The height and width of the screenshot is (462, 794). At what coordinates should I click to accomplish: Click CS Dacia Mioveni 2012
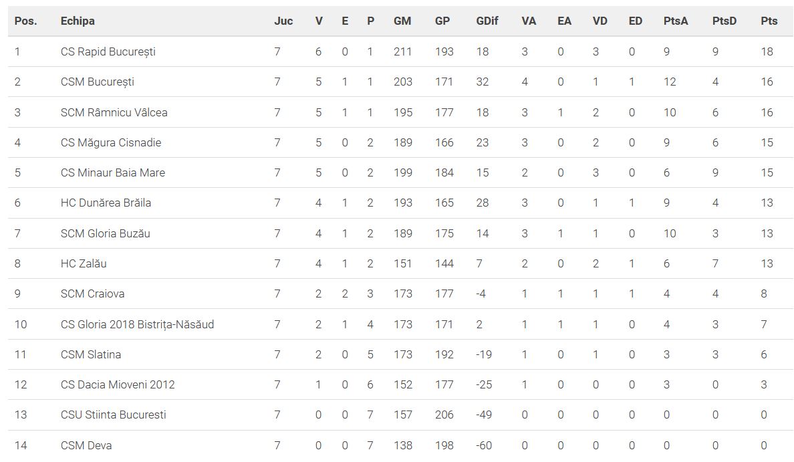(118, 384)
